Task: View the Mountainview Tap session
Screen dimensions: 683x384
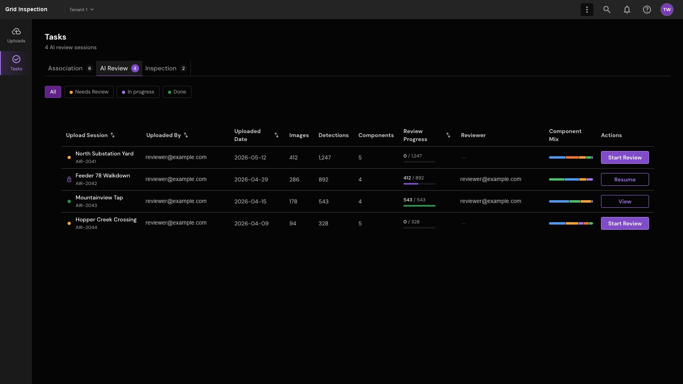Action: click(x=625, y=201)
